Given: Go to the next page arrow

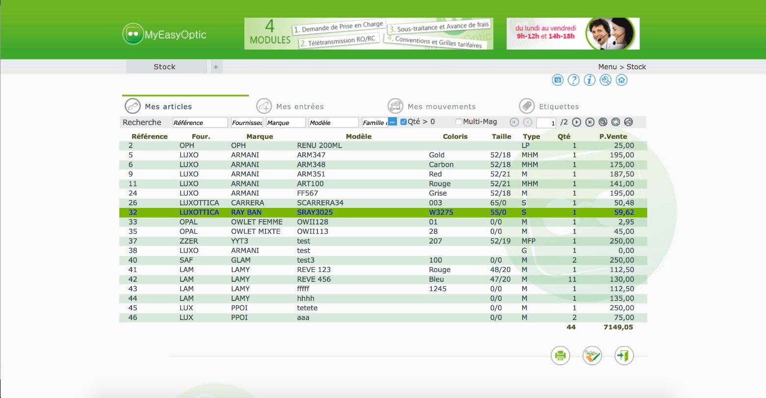Looking at the screenshot, I should point(577,122).
